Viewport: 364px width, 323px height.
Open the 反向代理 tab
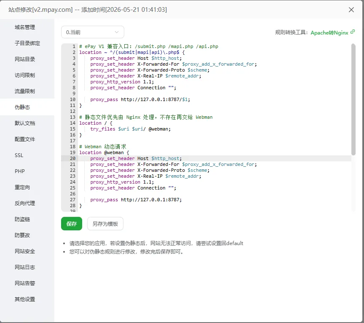[25, 203]
